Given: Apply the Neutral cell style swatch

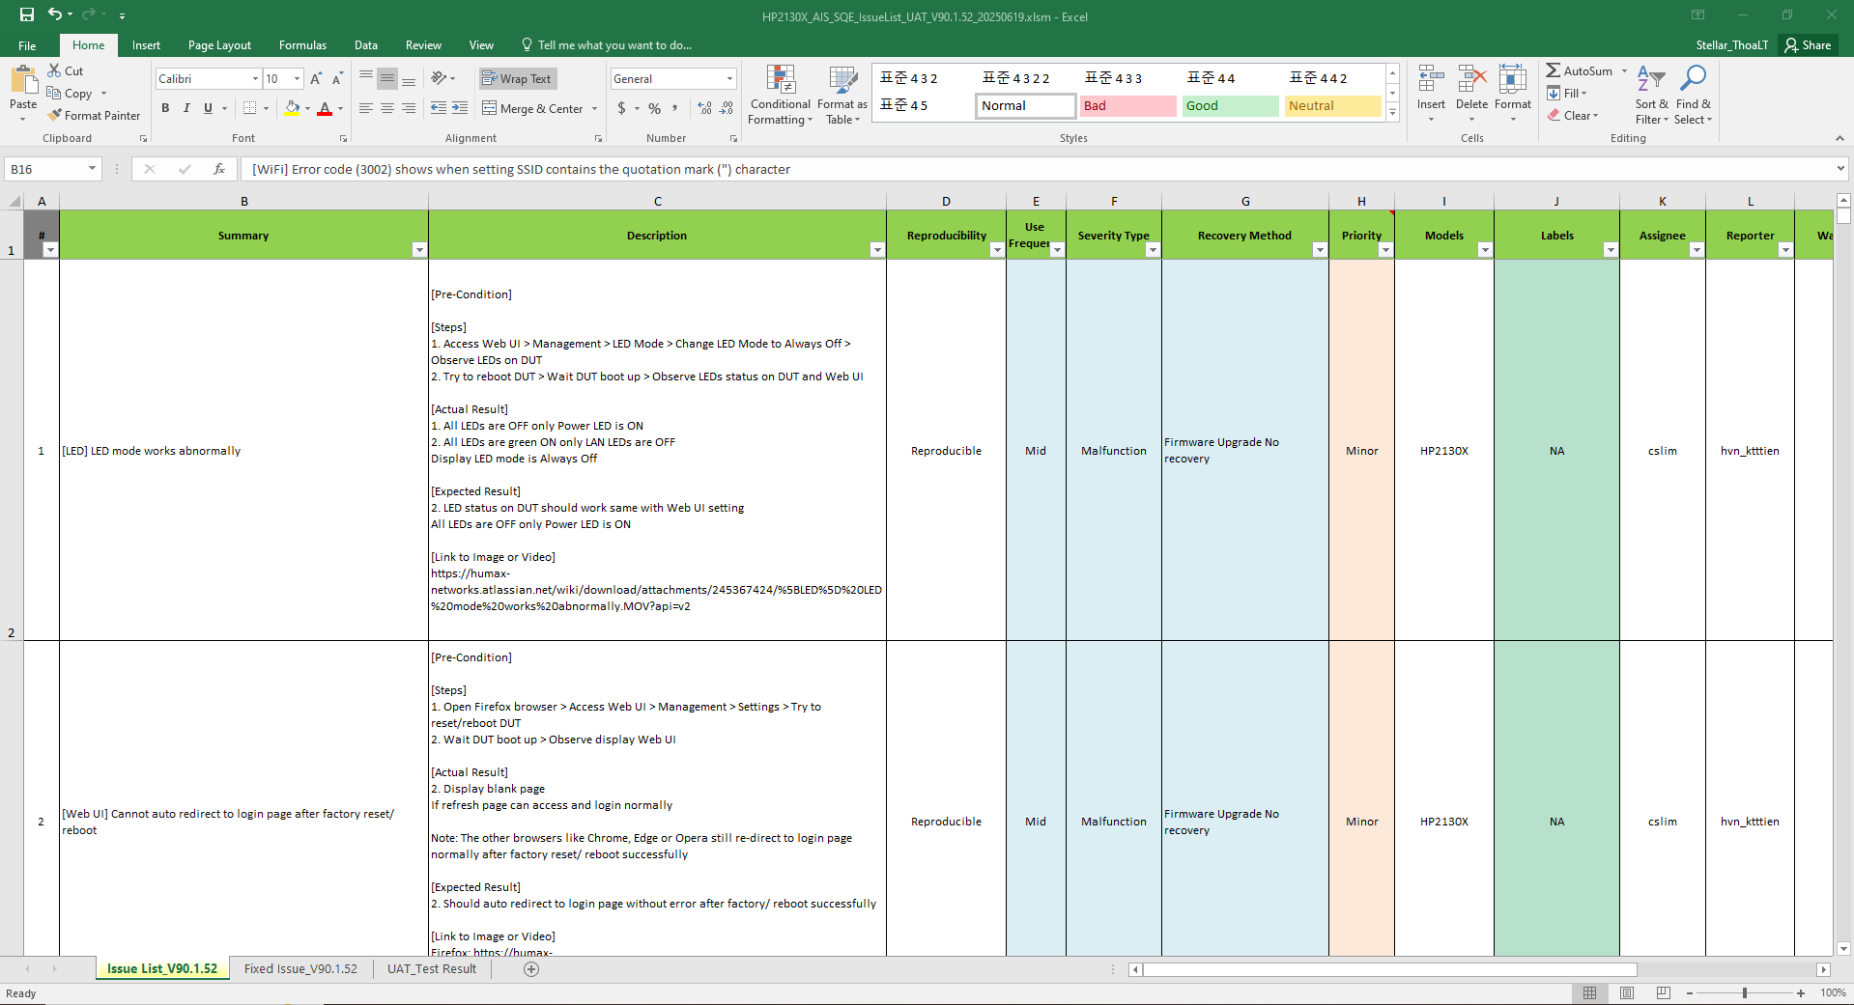Looking at the screenshot, I should (x=1332, y=106).
